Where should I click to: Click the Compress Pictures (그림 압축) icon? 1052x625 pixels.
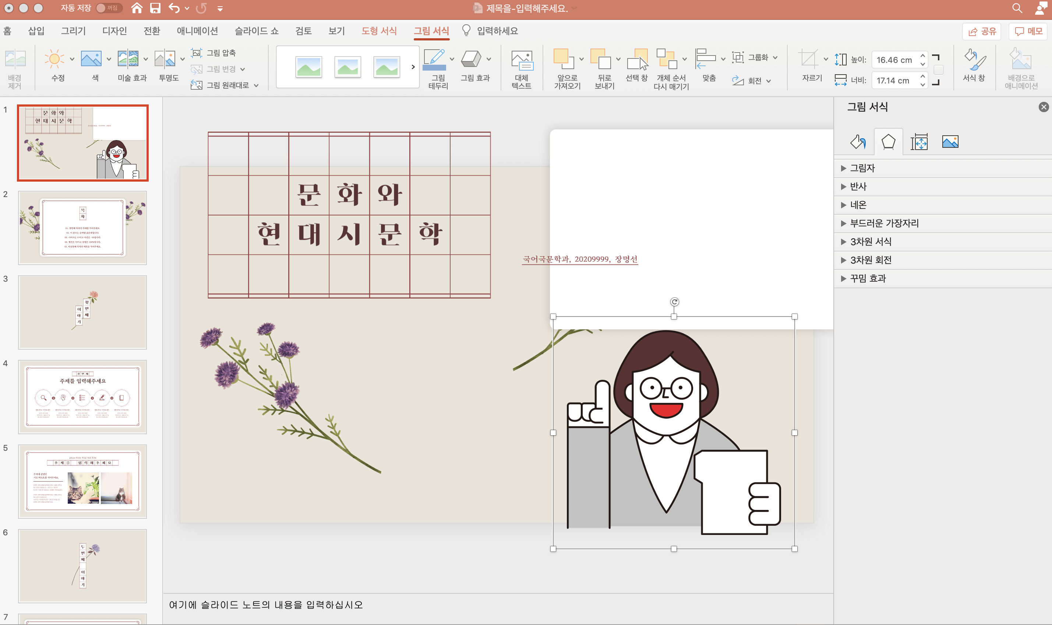(x=197, y=53)
